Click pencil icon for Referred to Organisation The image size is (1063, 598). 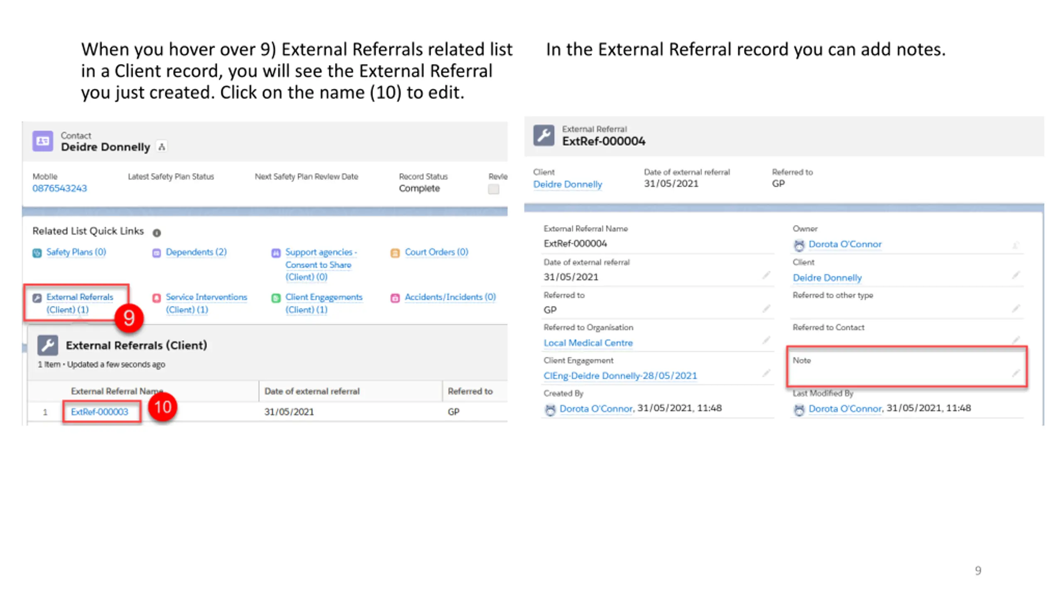pyautogui.click(x=766, y=341)
